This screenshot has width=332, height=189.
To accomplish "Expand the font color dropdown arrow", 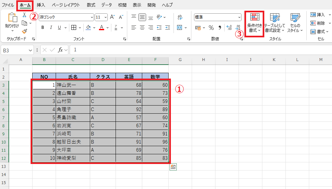I will click(x=107, y=28).
